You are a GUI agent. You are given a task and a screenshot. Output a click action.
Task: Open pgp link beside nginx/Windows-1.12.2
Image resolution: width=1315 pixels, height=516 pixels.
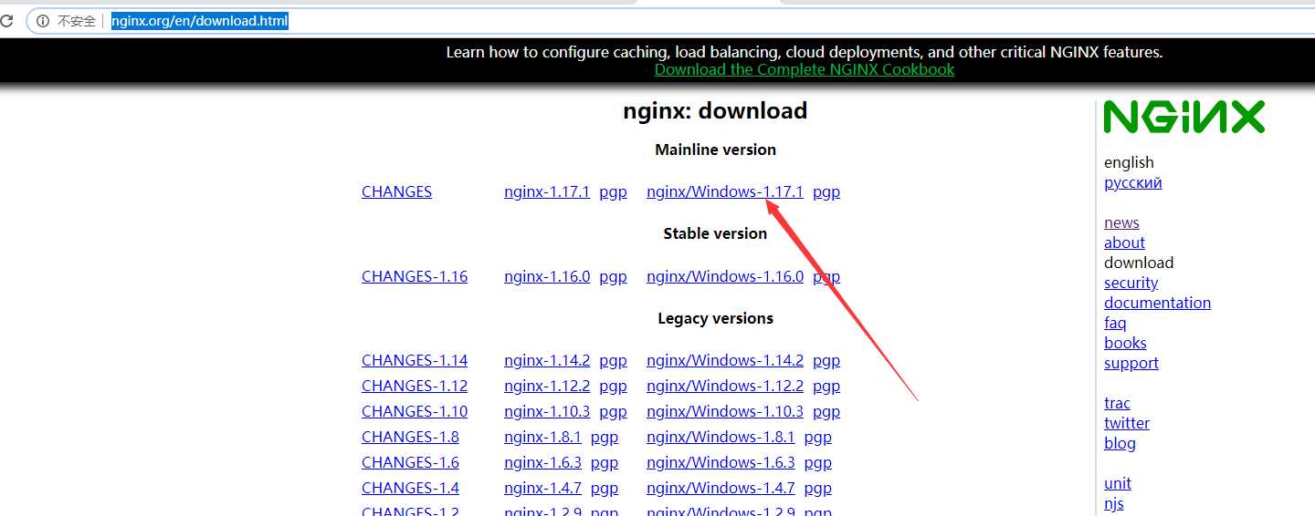[x=826, y=386]
